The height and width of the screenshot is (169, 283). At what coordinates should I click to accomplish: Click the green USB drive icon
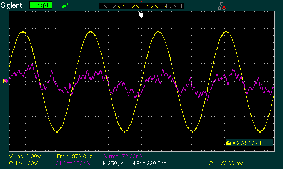coord(64,5)
